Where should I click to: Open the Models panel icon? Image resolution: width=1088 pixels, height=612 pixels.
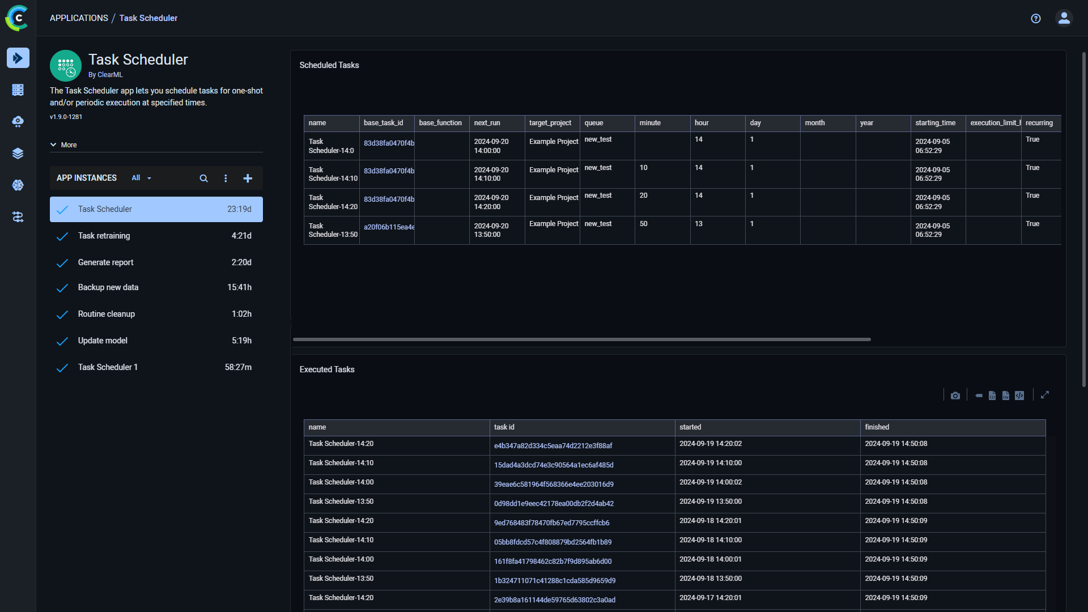18,185
